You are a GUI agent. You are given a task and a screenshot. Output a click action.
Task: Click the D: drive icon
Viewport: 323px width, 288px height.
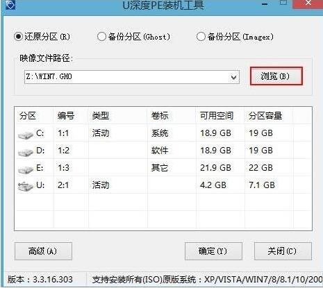pos(26,152)
